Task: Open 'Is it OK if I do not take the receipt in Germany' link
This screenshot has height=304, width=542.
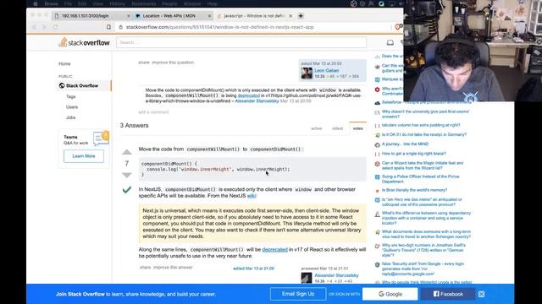Action: coord(424,134)
